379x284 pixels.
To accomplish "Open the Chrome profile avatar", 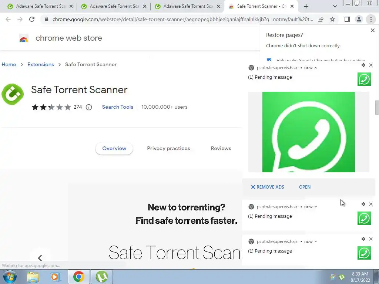I will click(359, 19).
